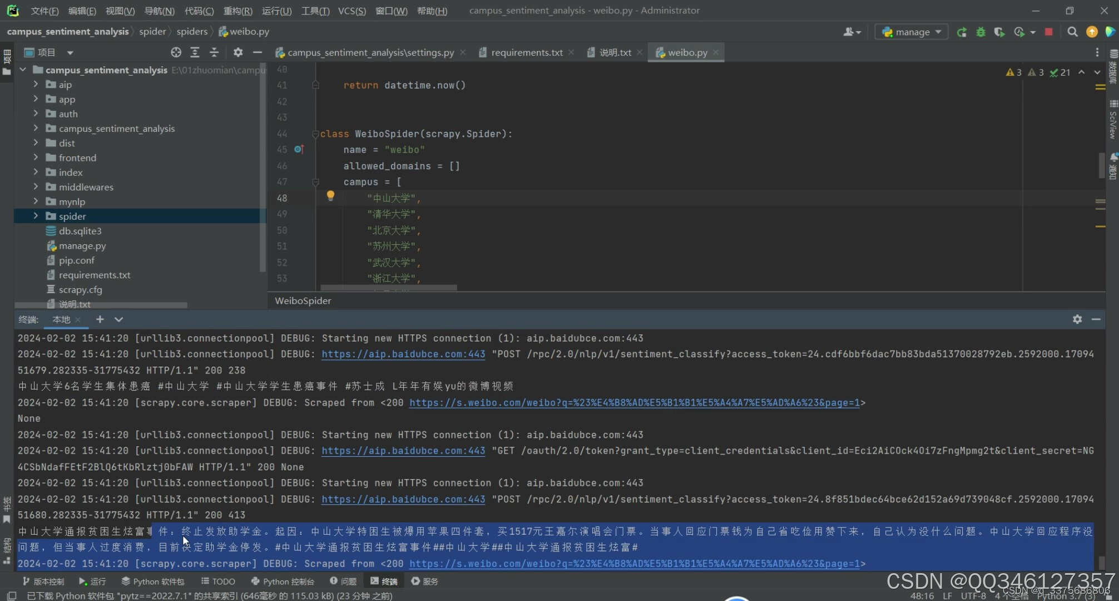Image resolution: width=1119 pixels, height=601 pixels.
Task: Click Collapse All in project panel
Action: click(214, 52)
